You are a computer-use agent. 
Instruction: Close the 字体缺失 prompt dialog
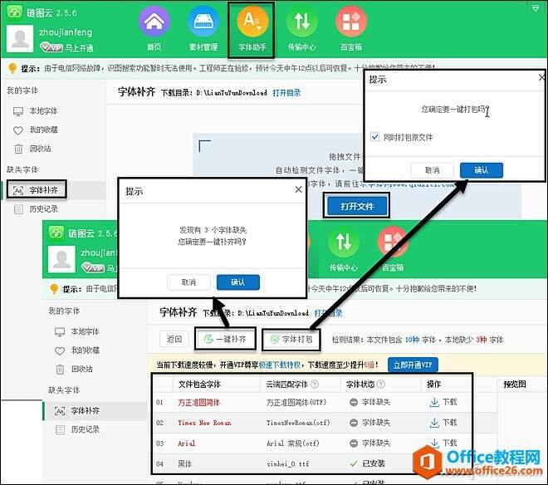tap(298, 189)
